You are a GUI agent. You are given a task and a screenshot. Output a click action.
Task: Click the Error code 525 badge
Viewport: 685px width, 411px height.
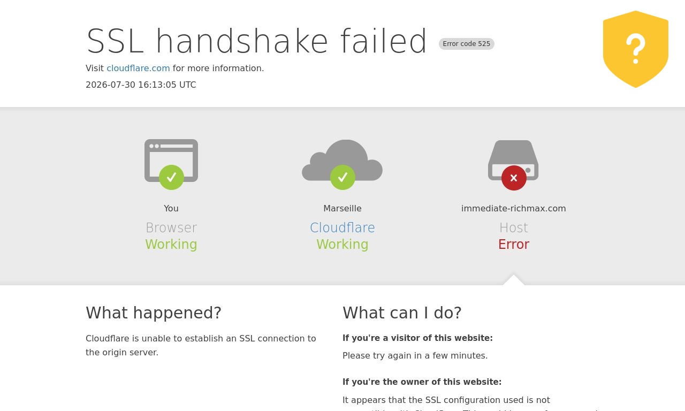pyautogui.click(x=467, y=44)
